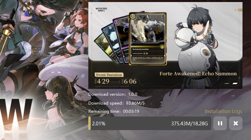Click the 2.01% progress percentage text
This screenshot has width=251, height=140.
coord(99,123)
